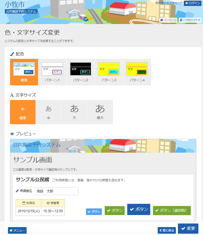Click the A icon beside 文字サイズ

[12, 95]
